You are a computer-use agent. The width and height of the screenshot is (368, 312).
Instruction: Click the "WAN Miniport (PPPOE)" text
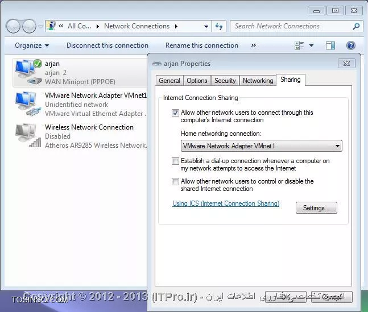coord(80,82)
